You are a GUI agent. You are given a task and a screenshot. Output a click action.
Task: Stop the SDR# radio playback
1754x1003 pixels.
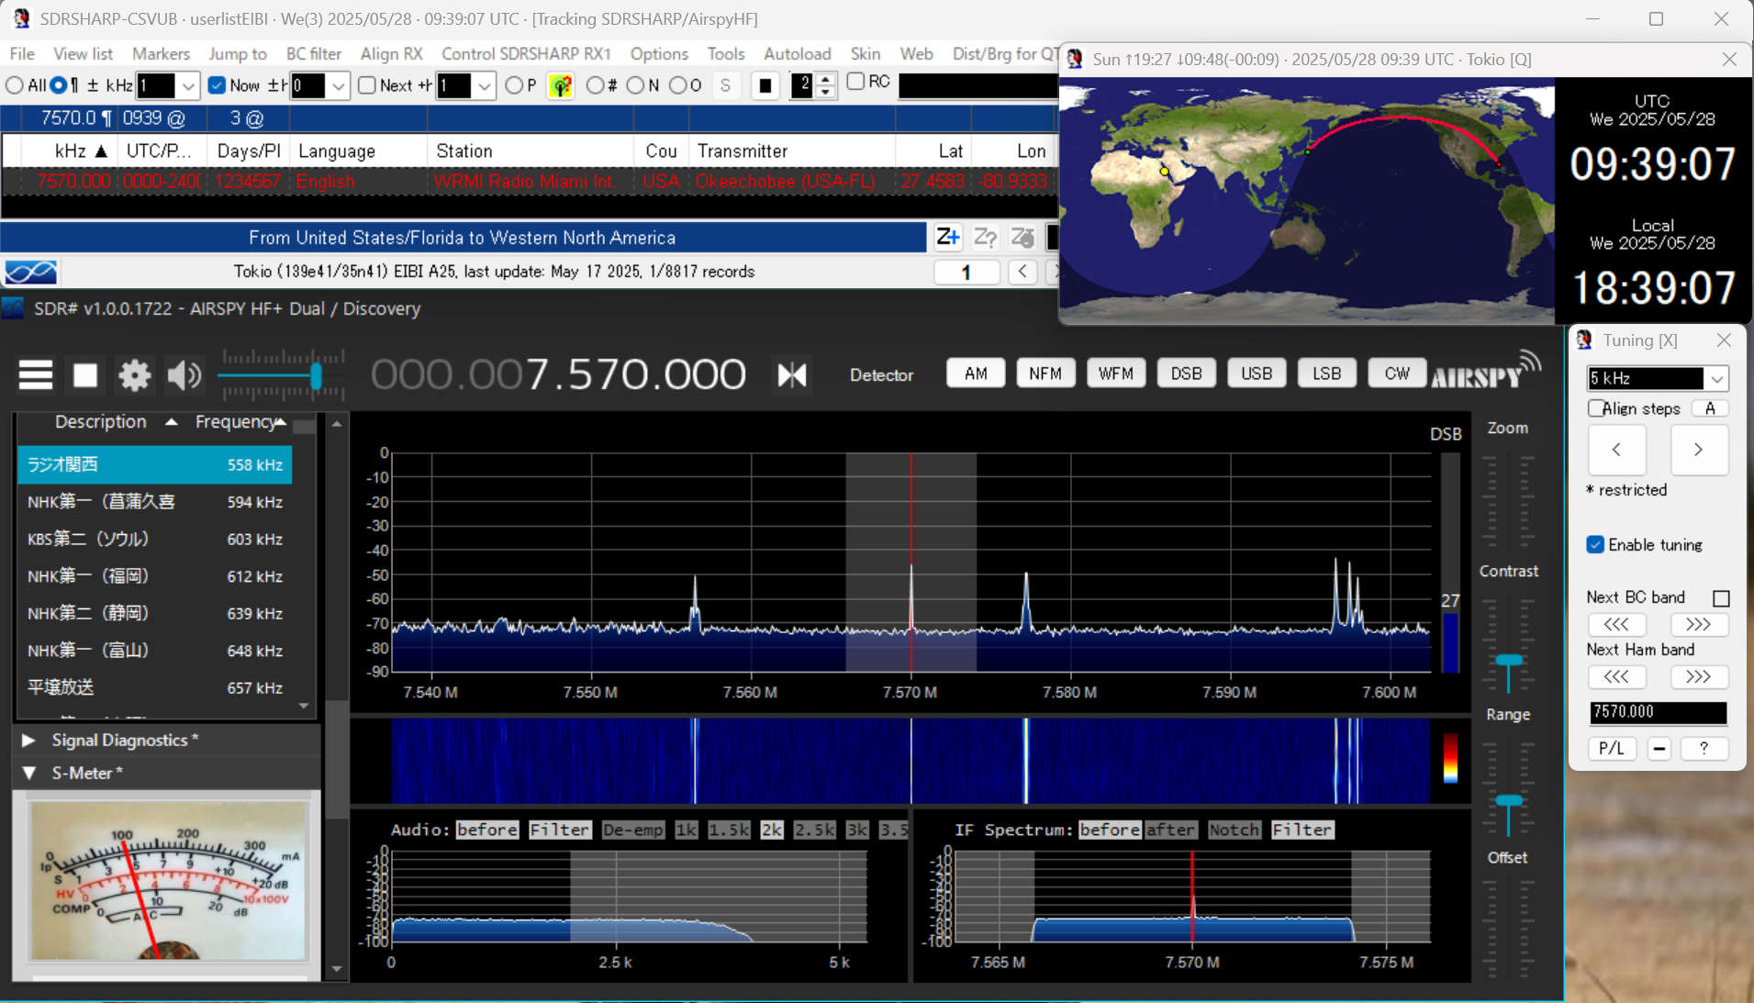[85, 375]
